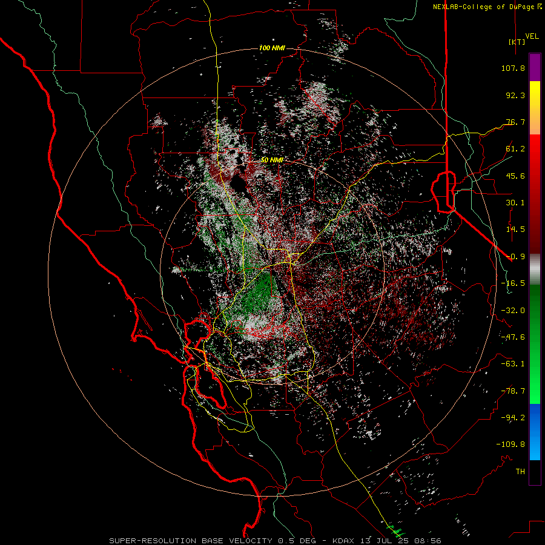Click the [KT] units label
The image size is (545, 545).
pyautogui.click(x=517, y=42)
